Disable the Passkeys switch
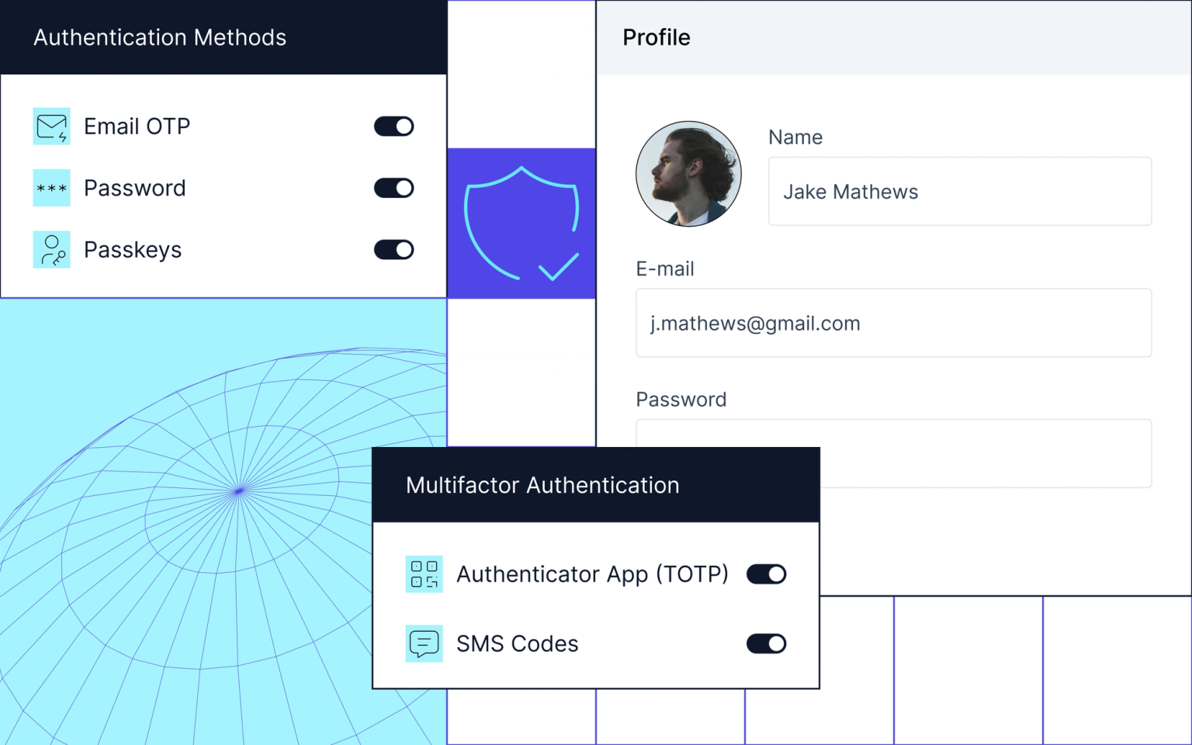Image resolution: width=1192 pixels, height=745 pixels. pyautogui.click(x=394, y=249)
